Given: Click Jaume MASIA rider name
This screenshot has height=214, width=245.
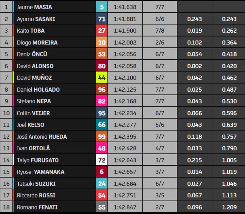Looking at the screenshot, I should [34, 7].
